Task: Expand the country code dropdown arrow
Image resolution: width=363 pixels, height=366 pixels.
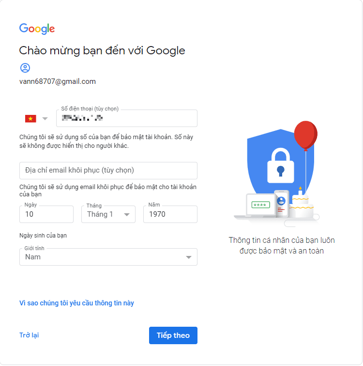Action: click(45, 118)
